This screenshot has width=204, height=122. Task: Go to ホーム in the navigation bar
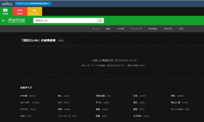click(96, 29)
